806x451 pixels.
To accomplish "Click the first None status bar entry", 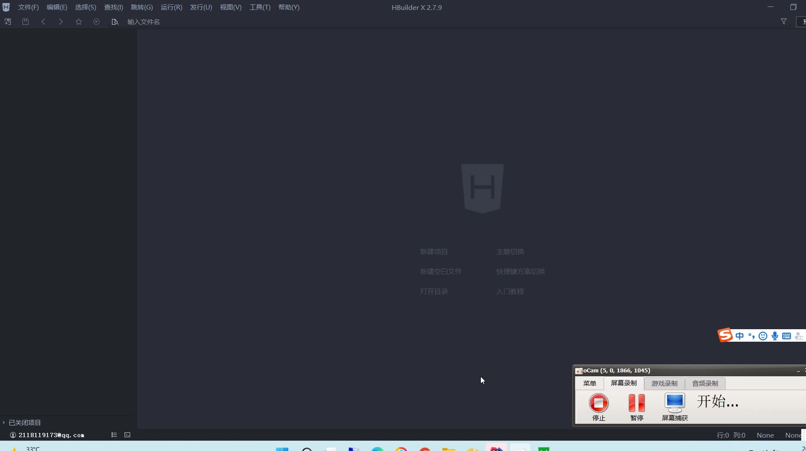I will tap(765, 435).
